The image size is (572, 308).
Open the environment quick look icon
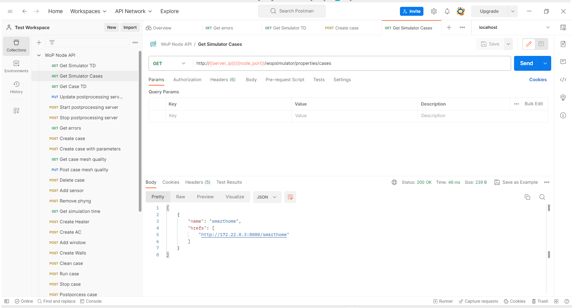(x=563, y=27)
